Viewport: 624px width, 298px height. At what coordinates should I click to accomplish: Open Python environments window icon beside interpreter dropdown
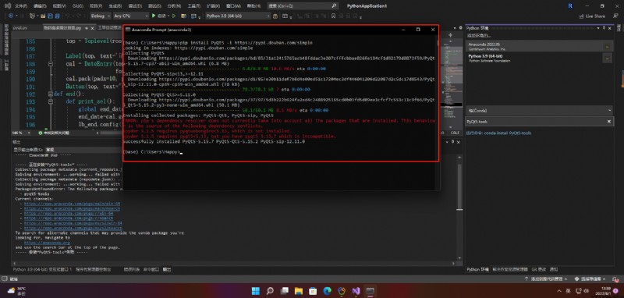(x=275, y=16)
